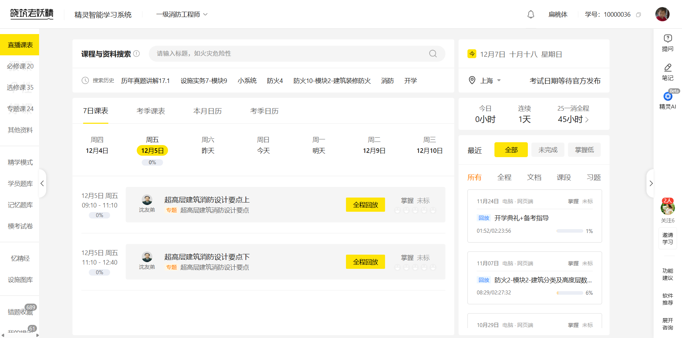Click teacher avatar for 超高层建筑消防设计要点下
The height and width of the screenshot is (338, 682).
[147, 257]
